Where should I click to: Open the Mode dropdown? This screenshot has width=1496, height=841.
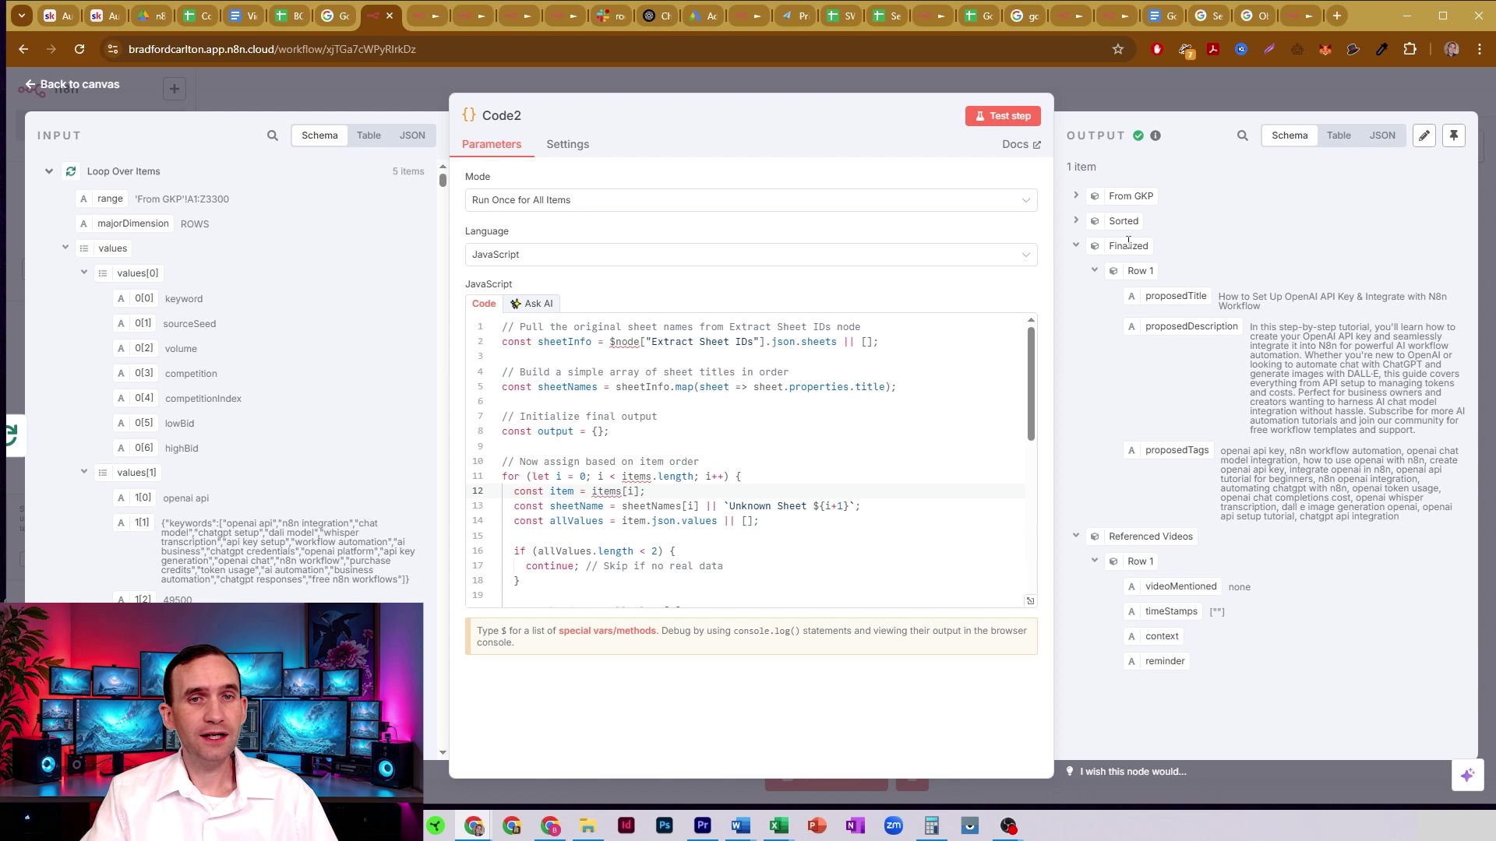[x=750, y=200]
